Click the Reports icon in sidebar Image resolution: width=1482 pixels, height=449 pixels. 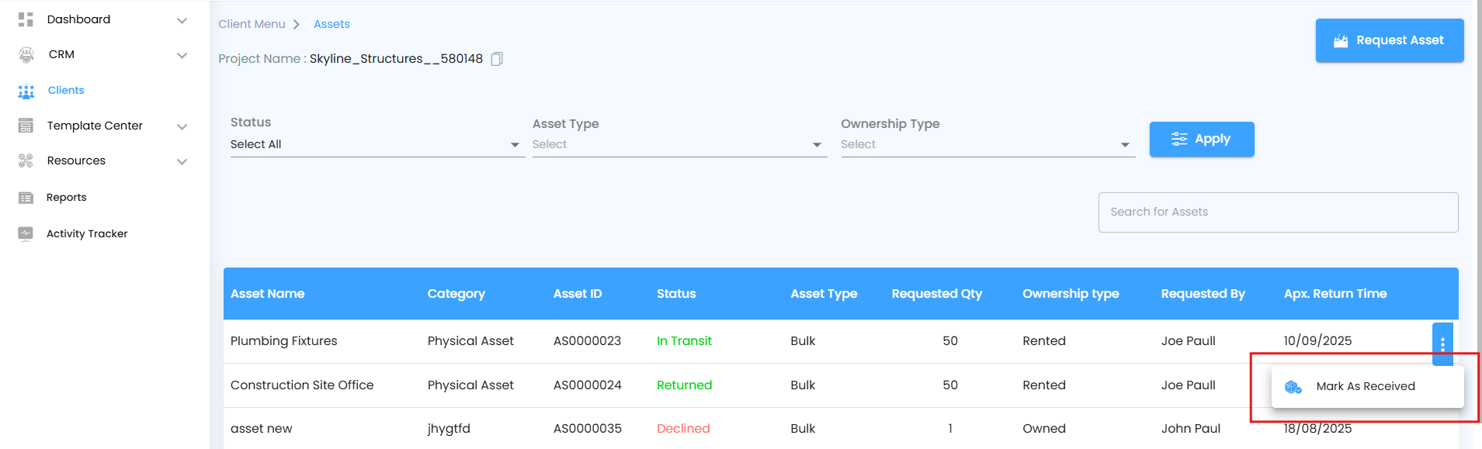[26, 198]
